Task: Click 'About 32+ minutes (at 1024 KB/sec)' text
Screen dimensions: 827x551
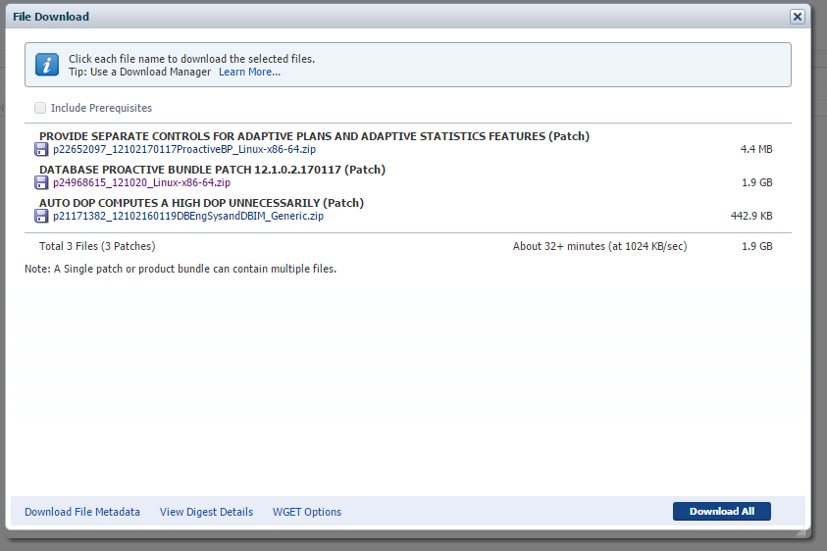Action: (x=599, y=246)
